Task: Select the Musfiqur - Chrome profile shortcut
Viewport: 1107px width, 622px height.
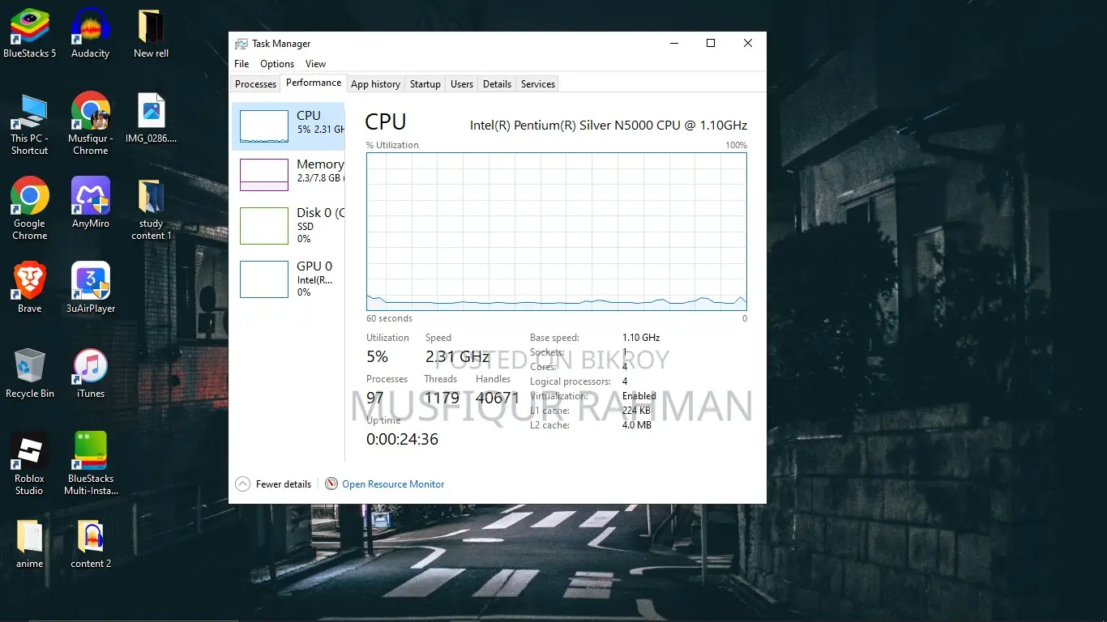Action: (x=91, y=124)
